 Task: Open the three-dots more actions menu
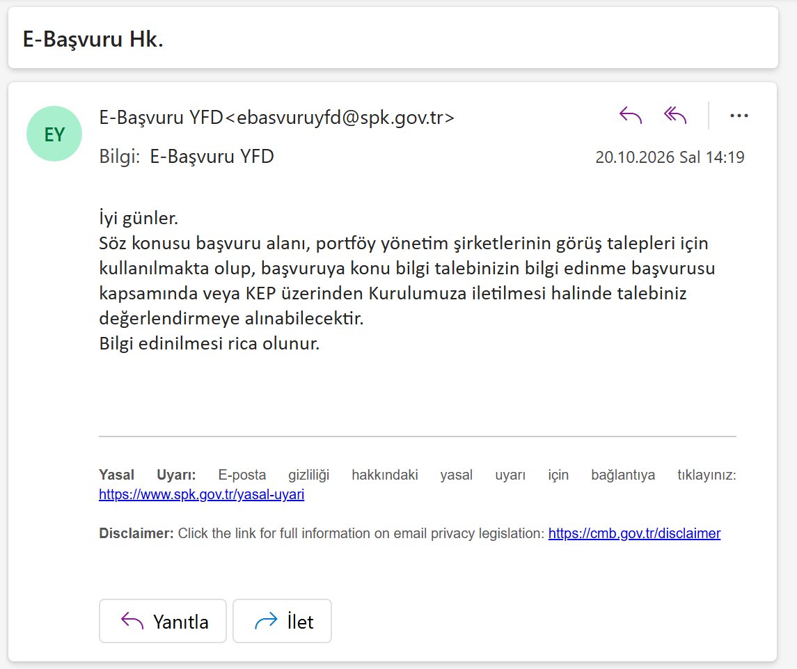tap(739, 116)
